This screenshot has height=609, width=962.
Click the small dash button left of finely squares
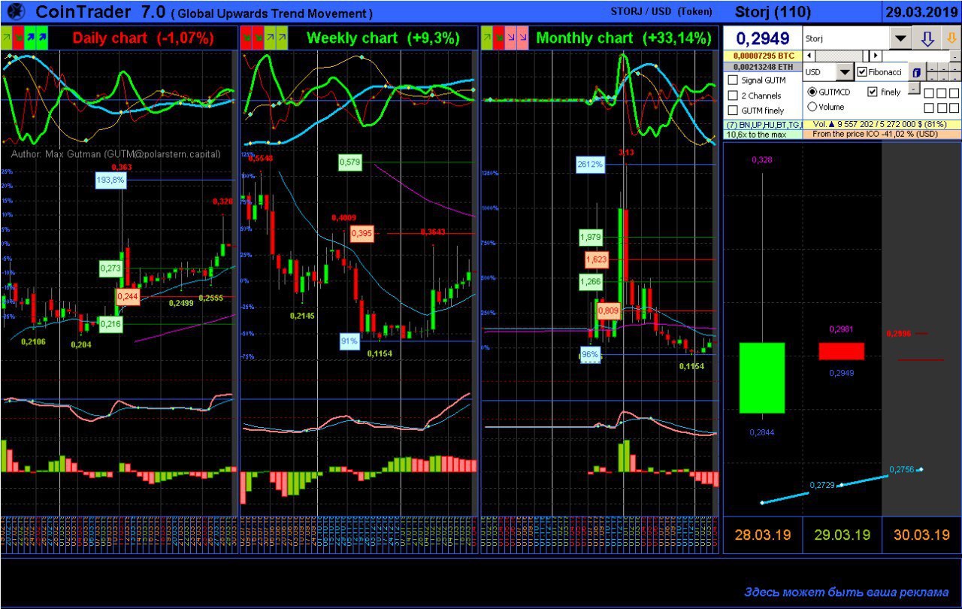(914, 88)
